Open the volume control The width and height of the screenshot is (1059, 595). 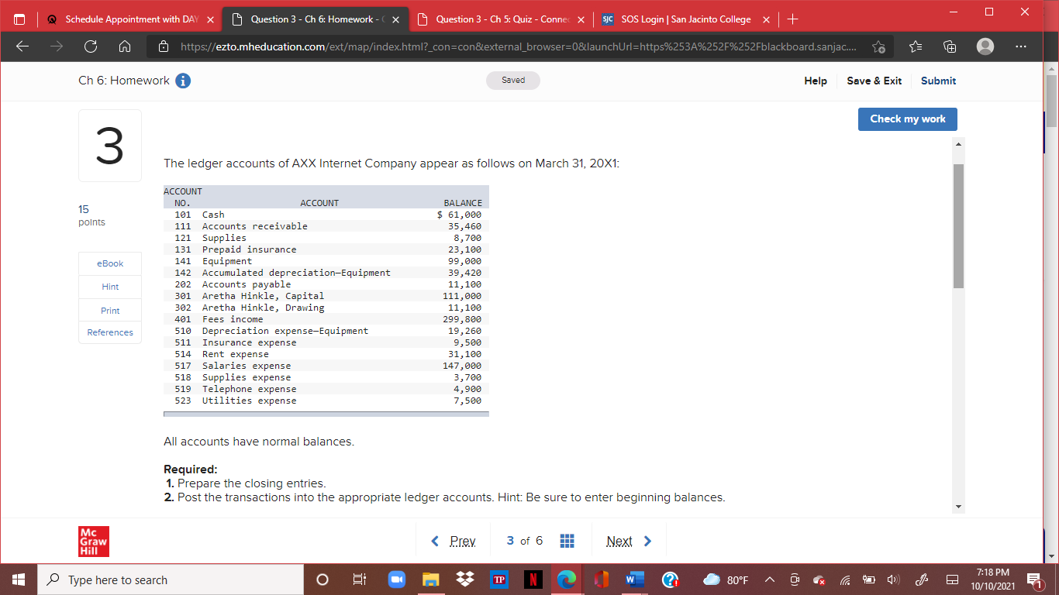coord(892,580)
